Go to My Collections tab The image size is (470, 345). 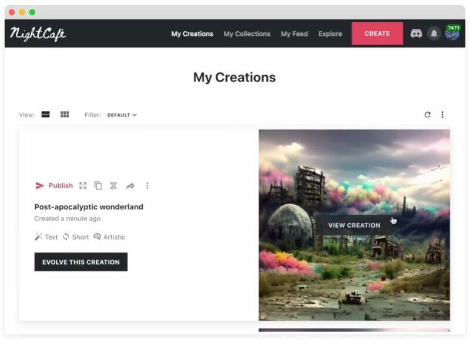click(247, 34)
